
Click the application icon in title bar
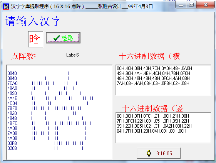point(6,7)
